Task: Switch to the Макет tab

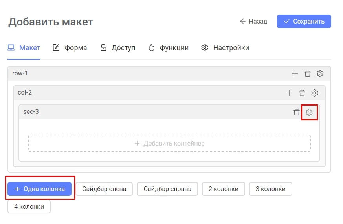Action: click(24, 48)
